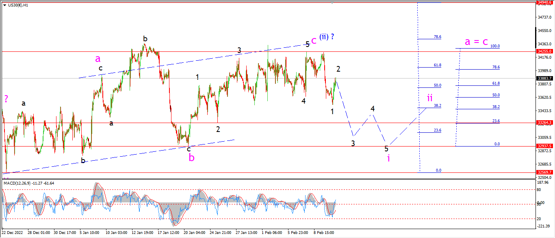Select the 34940.6 top price tag

click(544, 2)
